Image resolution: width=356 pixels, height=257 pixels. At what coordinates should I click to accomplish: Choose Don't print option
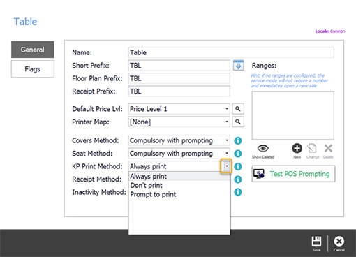point(179,185)
